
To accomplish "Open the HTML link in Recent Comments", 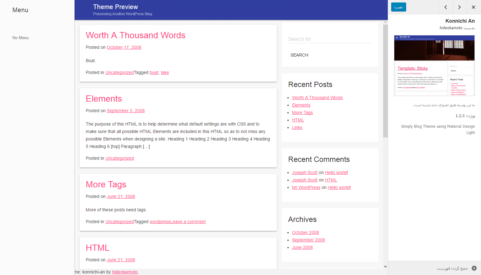I will [x=331, y=180].
